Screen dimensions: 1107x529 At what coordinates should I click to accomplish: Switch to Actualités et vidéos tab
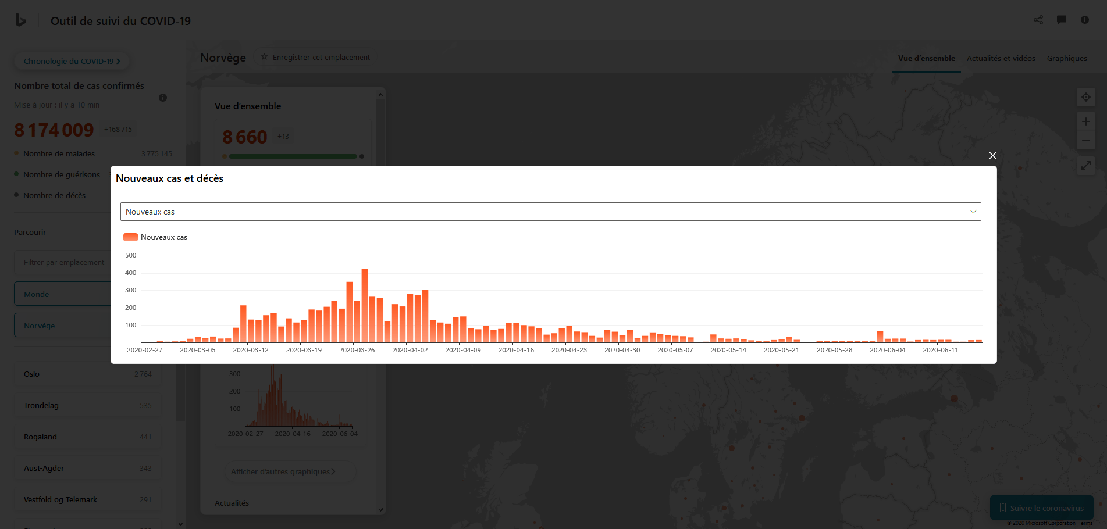tap(1001, 58)
